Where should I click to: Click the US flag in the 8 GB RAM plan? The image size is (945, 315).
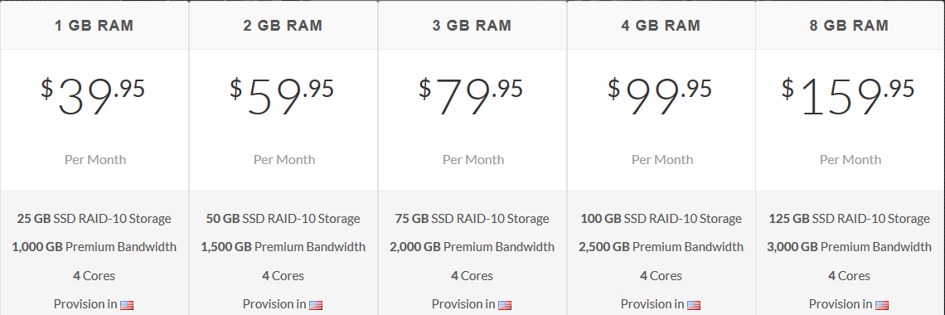[882, 305]
